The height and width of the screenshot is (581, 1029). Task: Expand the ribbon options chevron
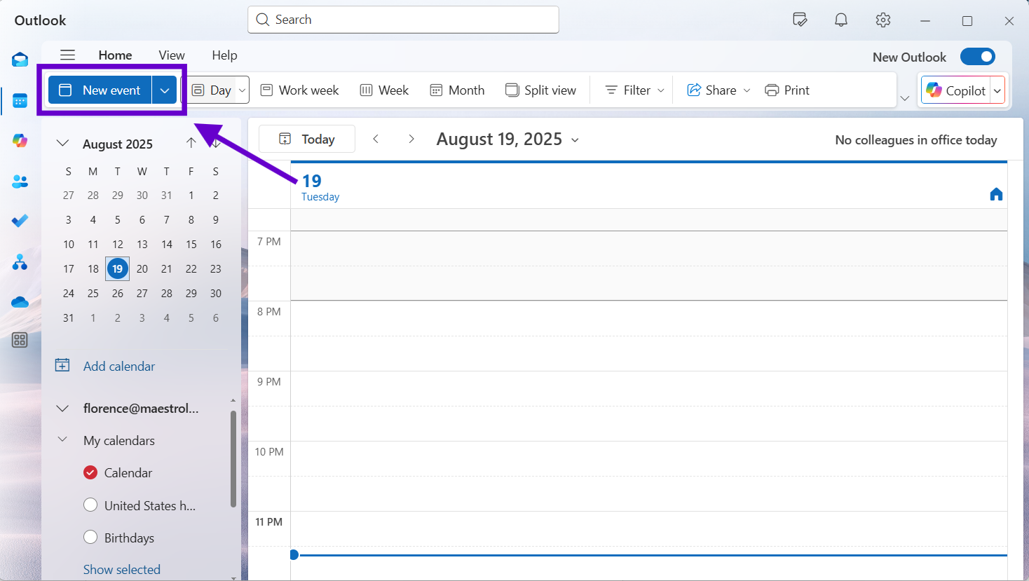coord(905,98)
